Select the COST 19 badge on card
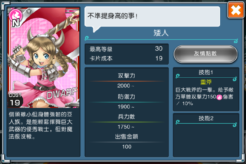The height and width of the screenshot is (164, 246). tap(15, 100)
